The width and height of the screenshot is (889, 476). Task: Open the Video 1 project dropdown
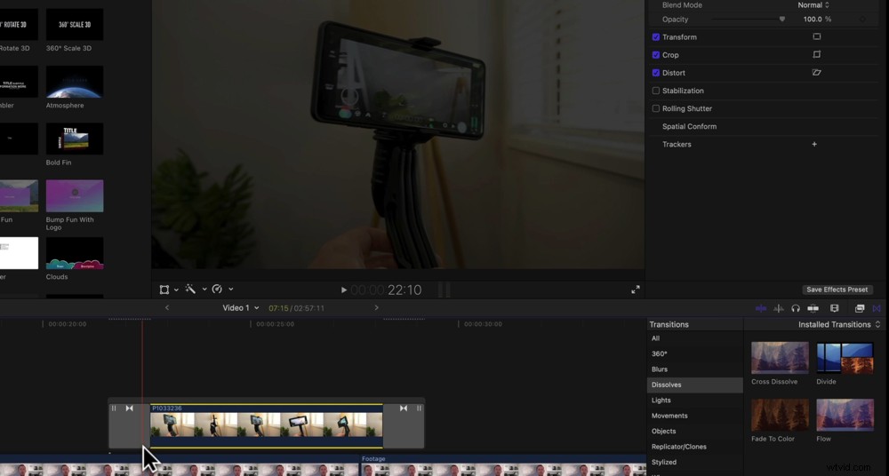pyautogui.click(x=241, y=307)
